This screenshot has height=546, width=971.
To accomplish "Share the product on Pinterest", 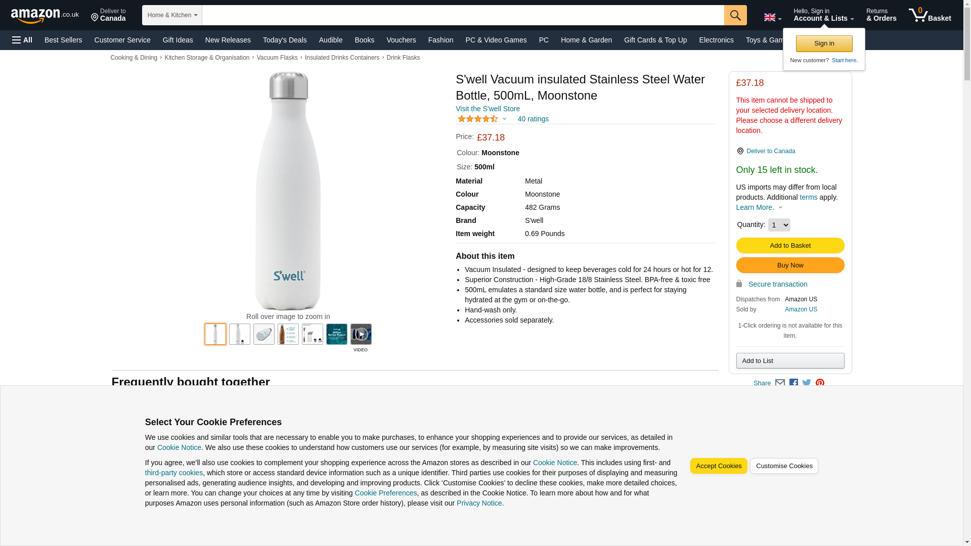I will [x=820, y=383].
